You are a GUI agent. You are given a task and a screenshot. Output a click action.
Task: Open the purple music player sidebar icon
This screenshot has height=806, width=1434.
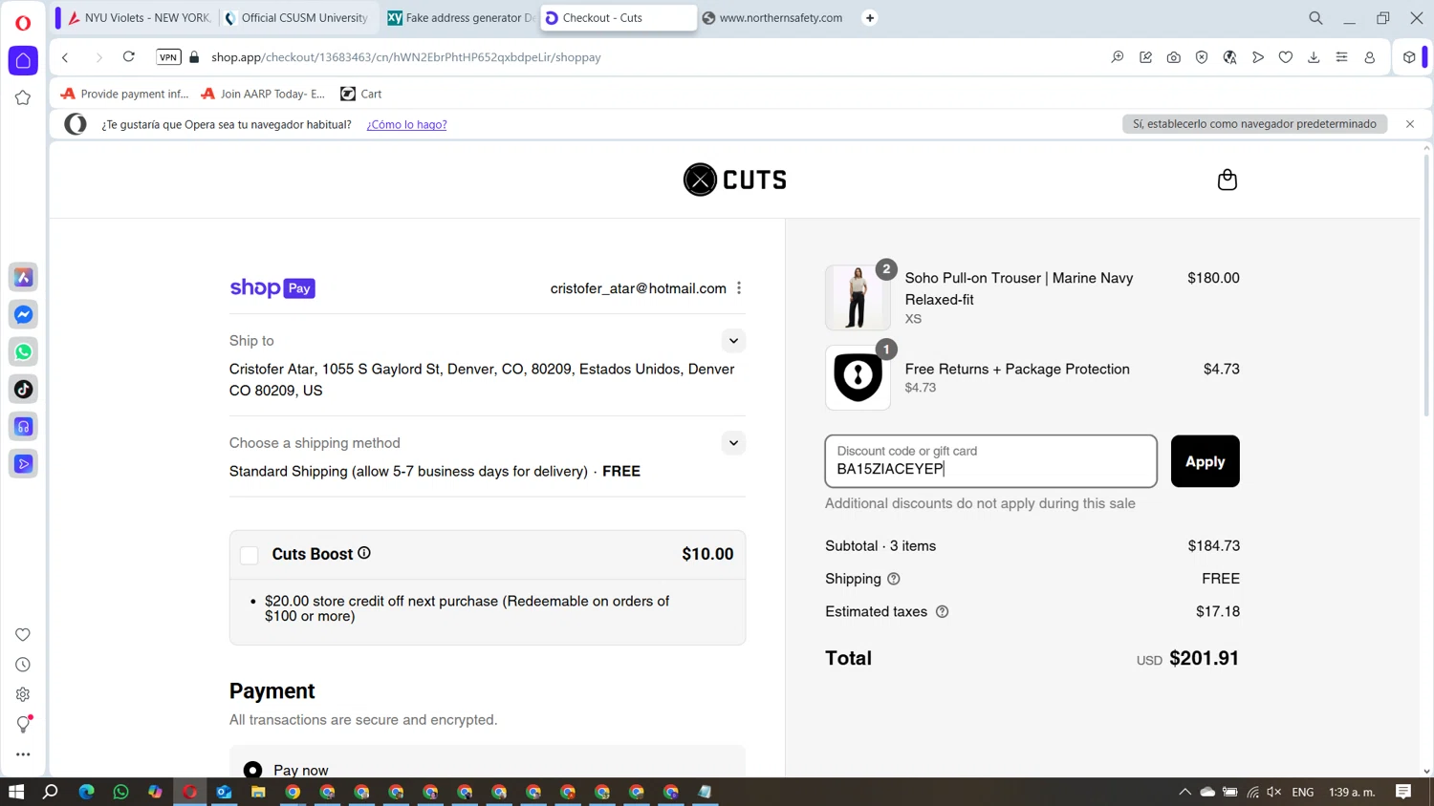click(x=23, y=426)
